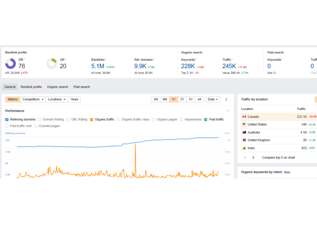Uncheck the Referring domains checkbox
The image size is (317, 237).
click(7, 119)
